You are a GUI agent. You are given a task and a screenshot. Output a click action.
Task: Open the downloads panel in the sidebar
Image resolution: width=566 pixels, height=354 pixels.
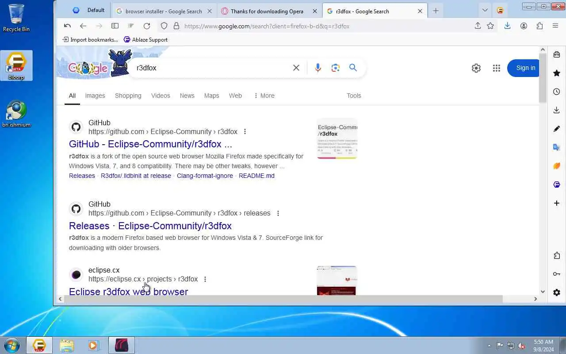pos(557,110)
